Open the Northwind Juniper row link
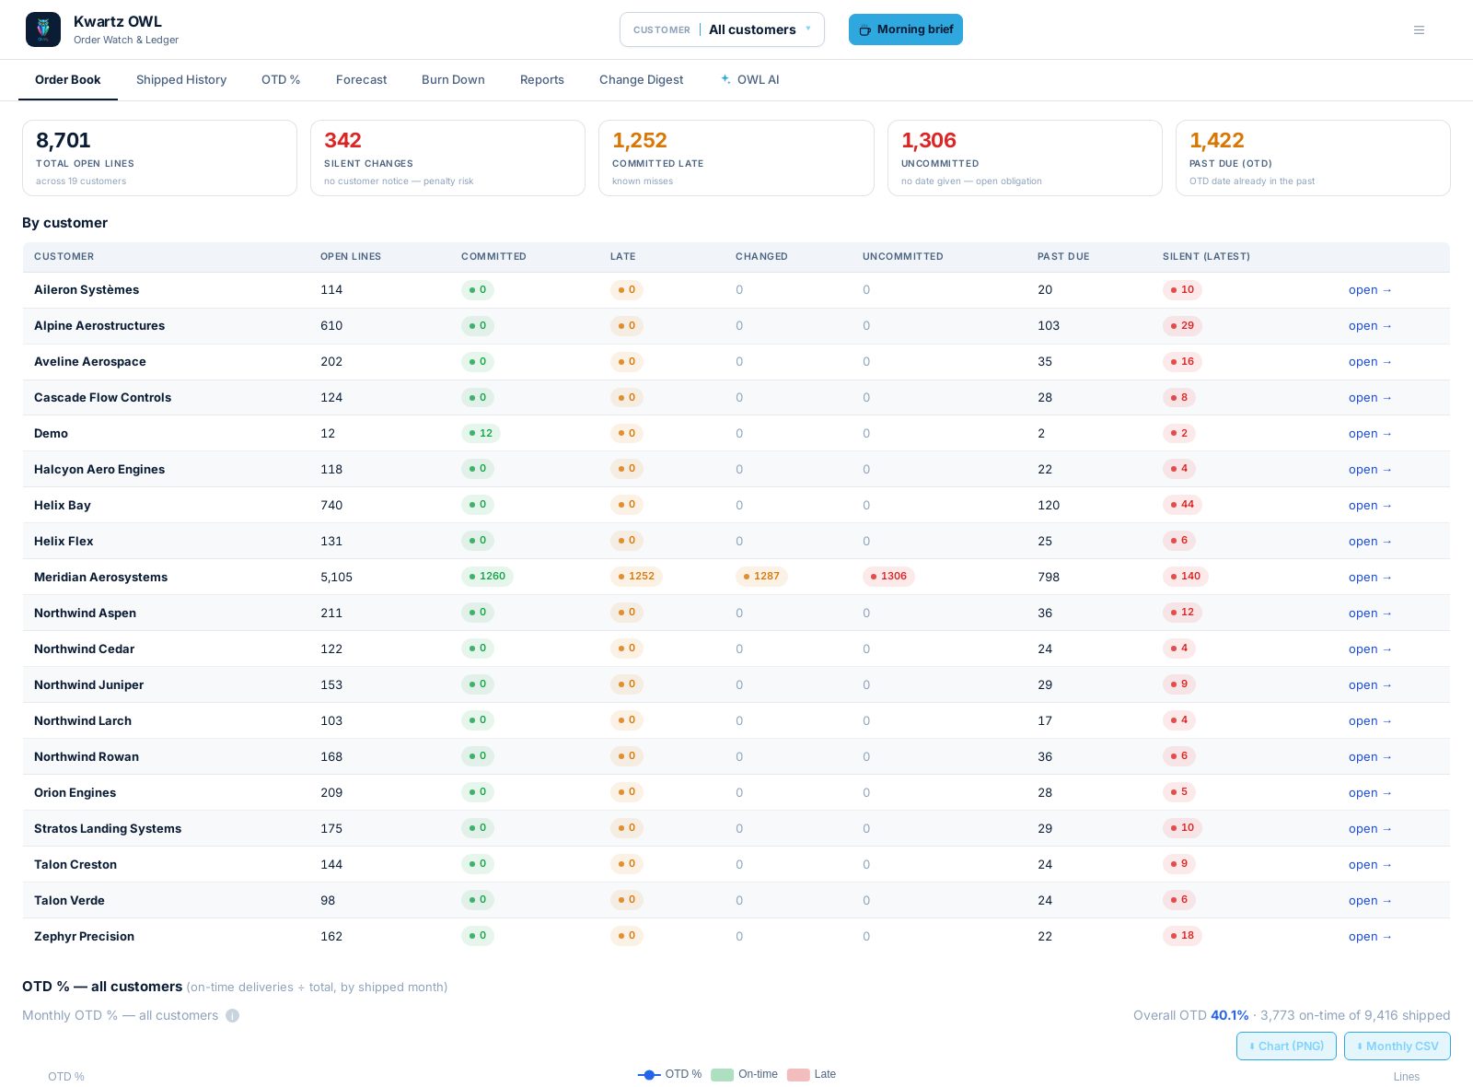 (x=1370, y=684)
